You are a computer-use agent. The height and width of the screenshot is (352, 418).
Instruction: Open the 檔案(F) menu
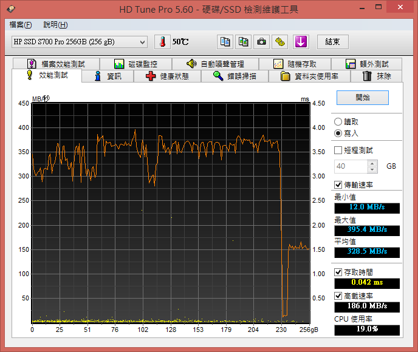pyautogui.click(x=21, y=25)
